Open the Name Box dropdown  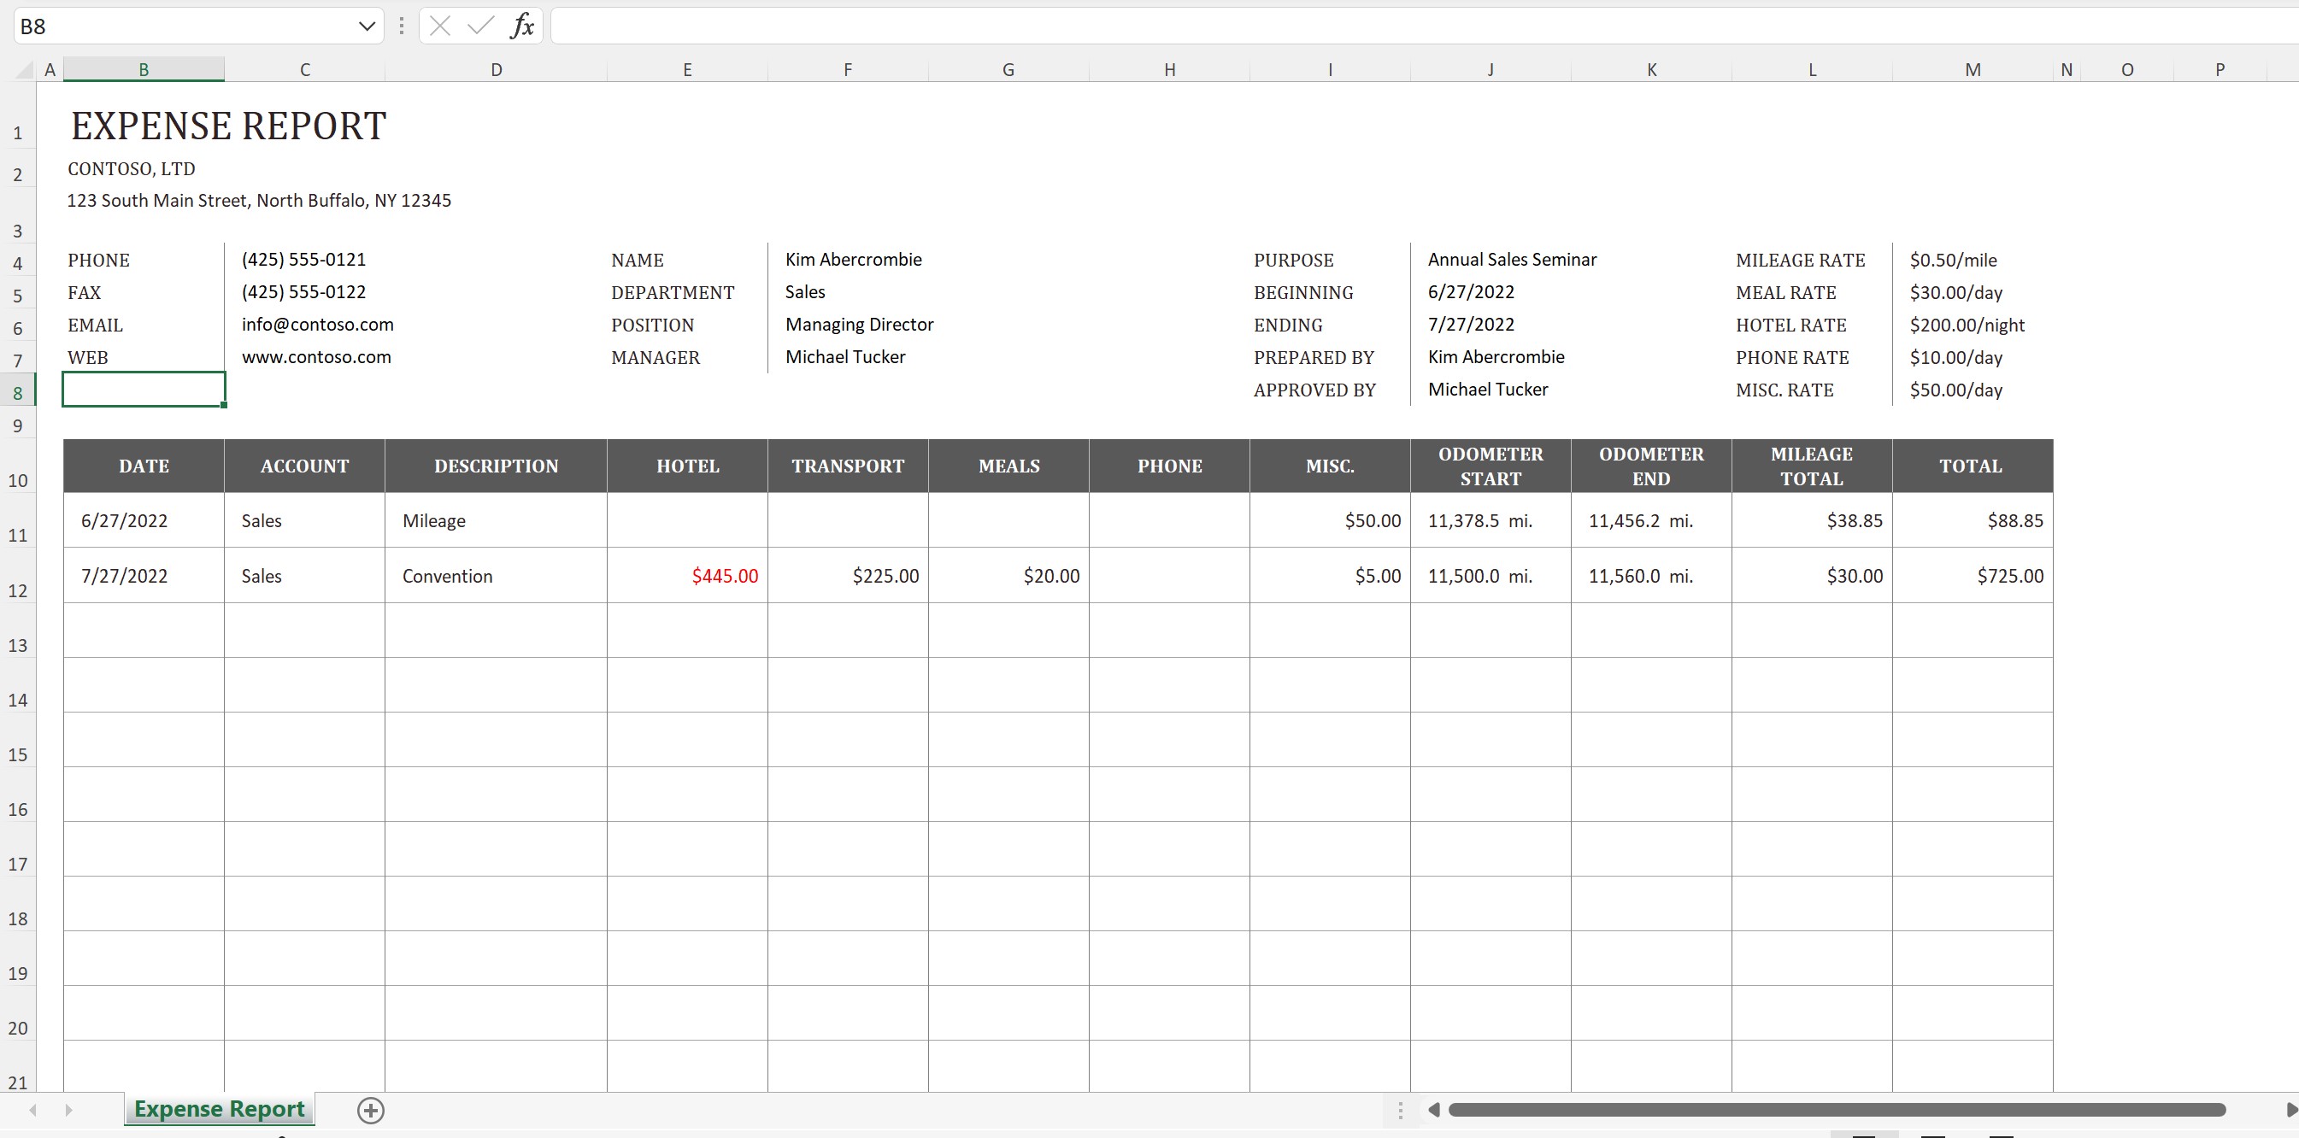click(366, 25)
